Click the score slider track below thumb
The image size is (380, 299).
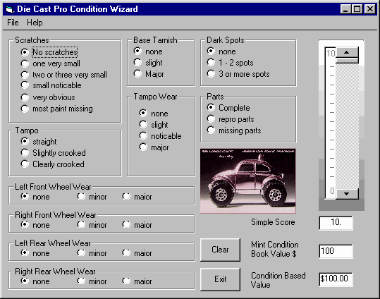(347, 126)
